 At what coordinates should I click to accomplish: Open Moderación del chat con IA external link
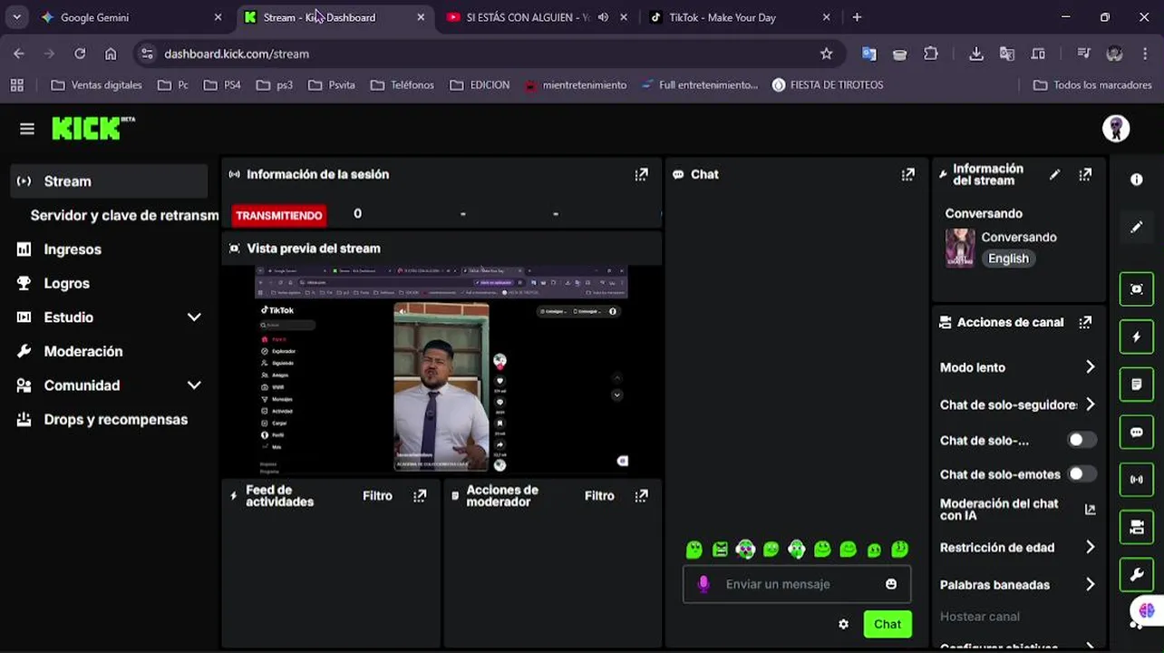[1091, 510]
